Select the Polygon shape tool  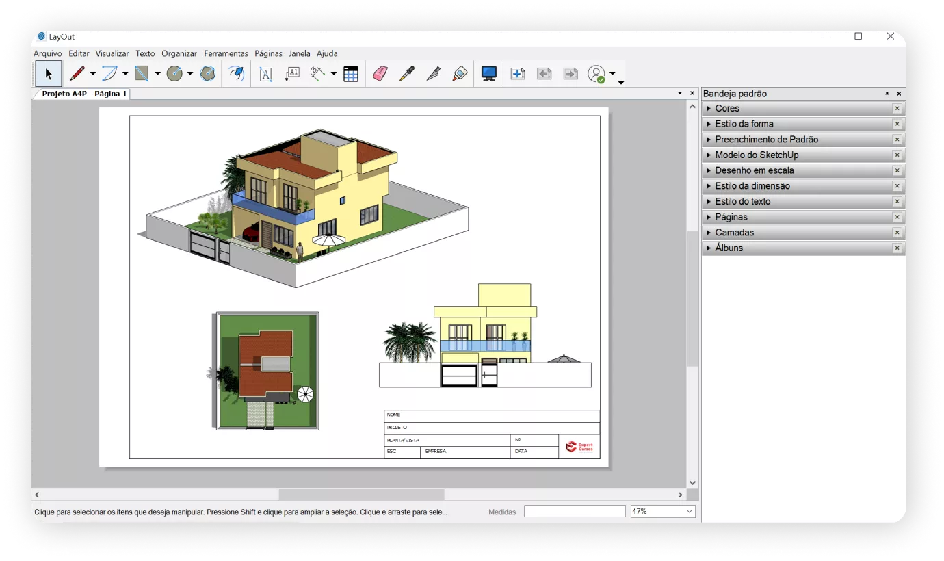pos(207,74)
